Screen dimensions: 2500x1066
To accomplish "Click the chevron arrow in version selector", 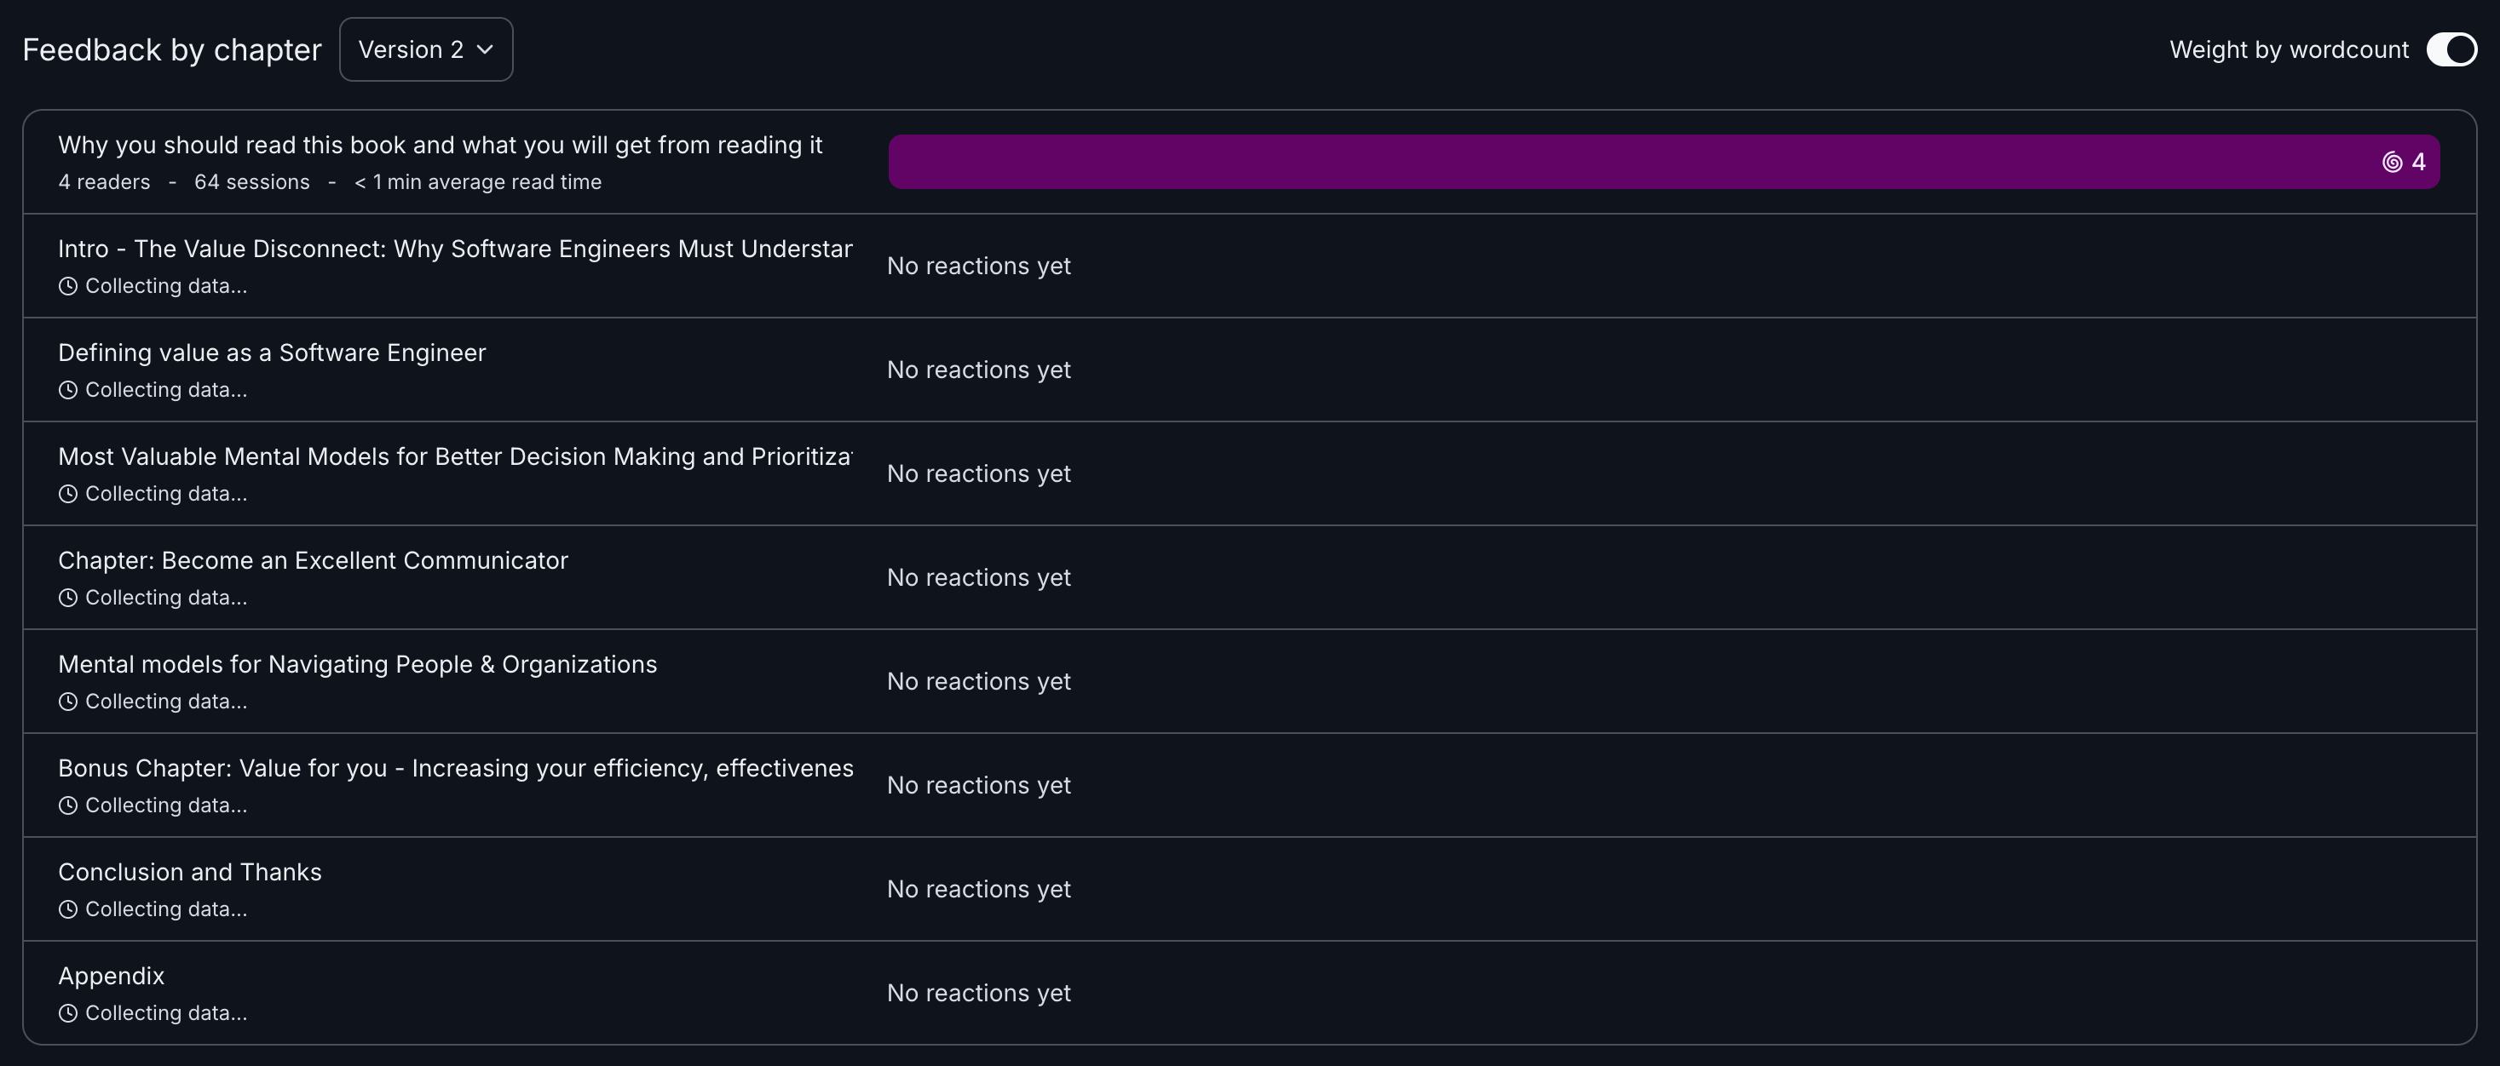I will coord(485,49).
